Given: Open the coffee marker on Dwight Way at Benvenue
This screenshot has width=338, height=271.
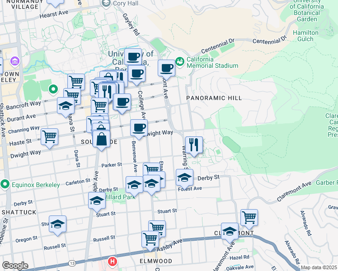Looking at the screenshot, I should [139, 128].
